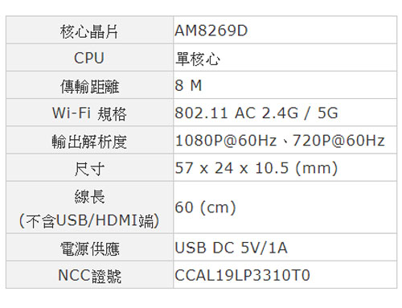This screenshot has height=308, width=402.
Task: Select the 57 x 24 x 10.5 (mm) value
Action: 256,168
